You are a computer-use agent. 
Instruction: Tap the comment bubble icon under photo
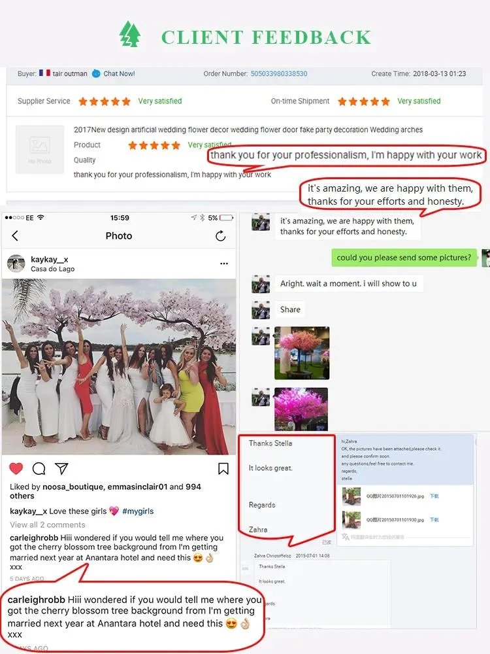coord(39,468)
